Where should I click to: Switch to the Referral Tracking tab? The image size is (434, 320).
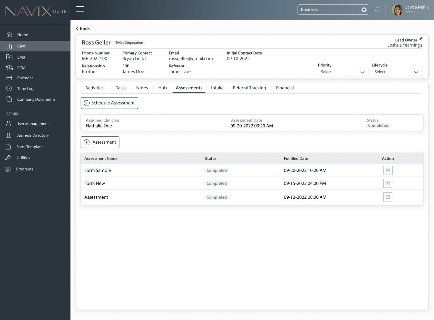(x=249, y=88)
